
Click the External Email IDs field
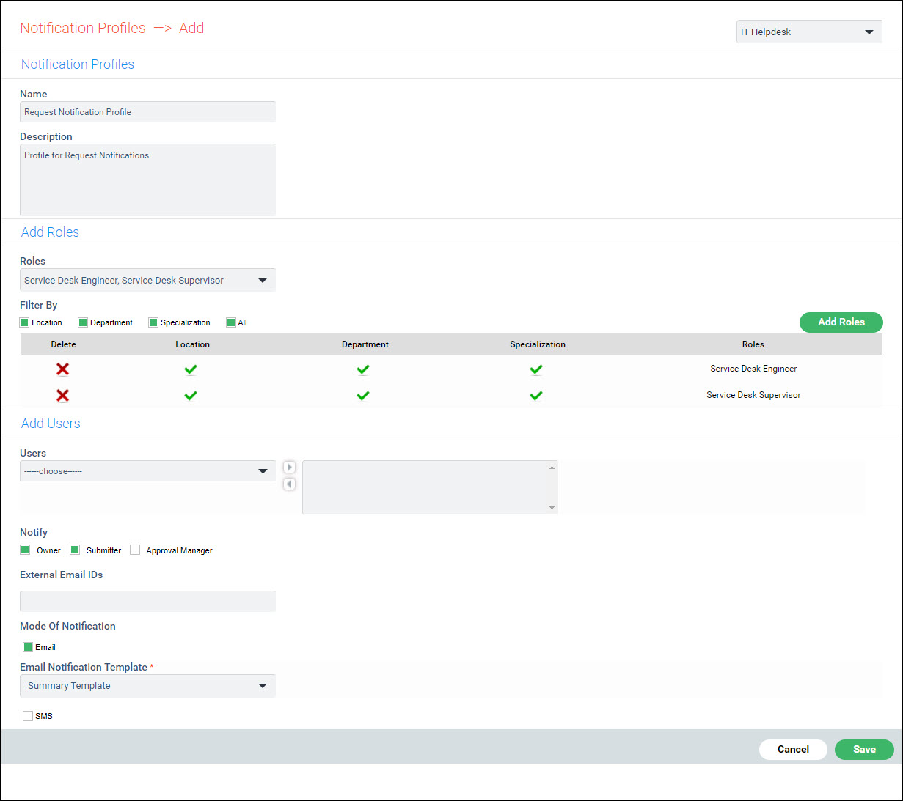pyautogui.click(x=147, y=601)
